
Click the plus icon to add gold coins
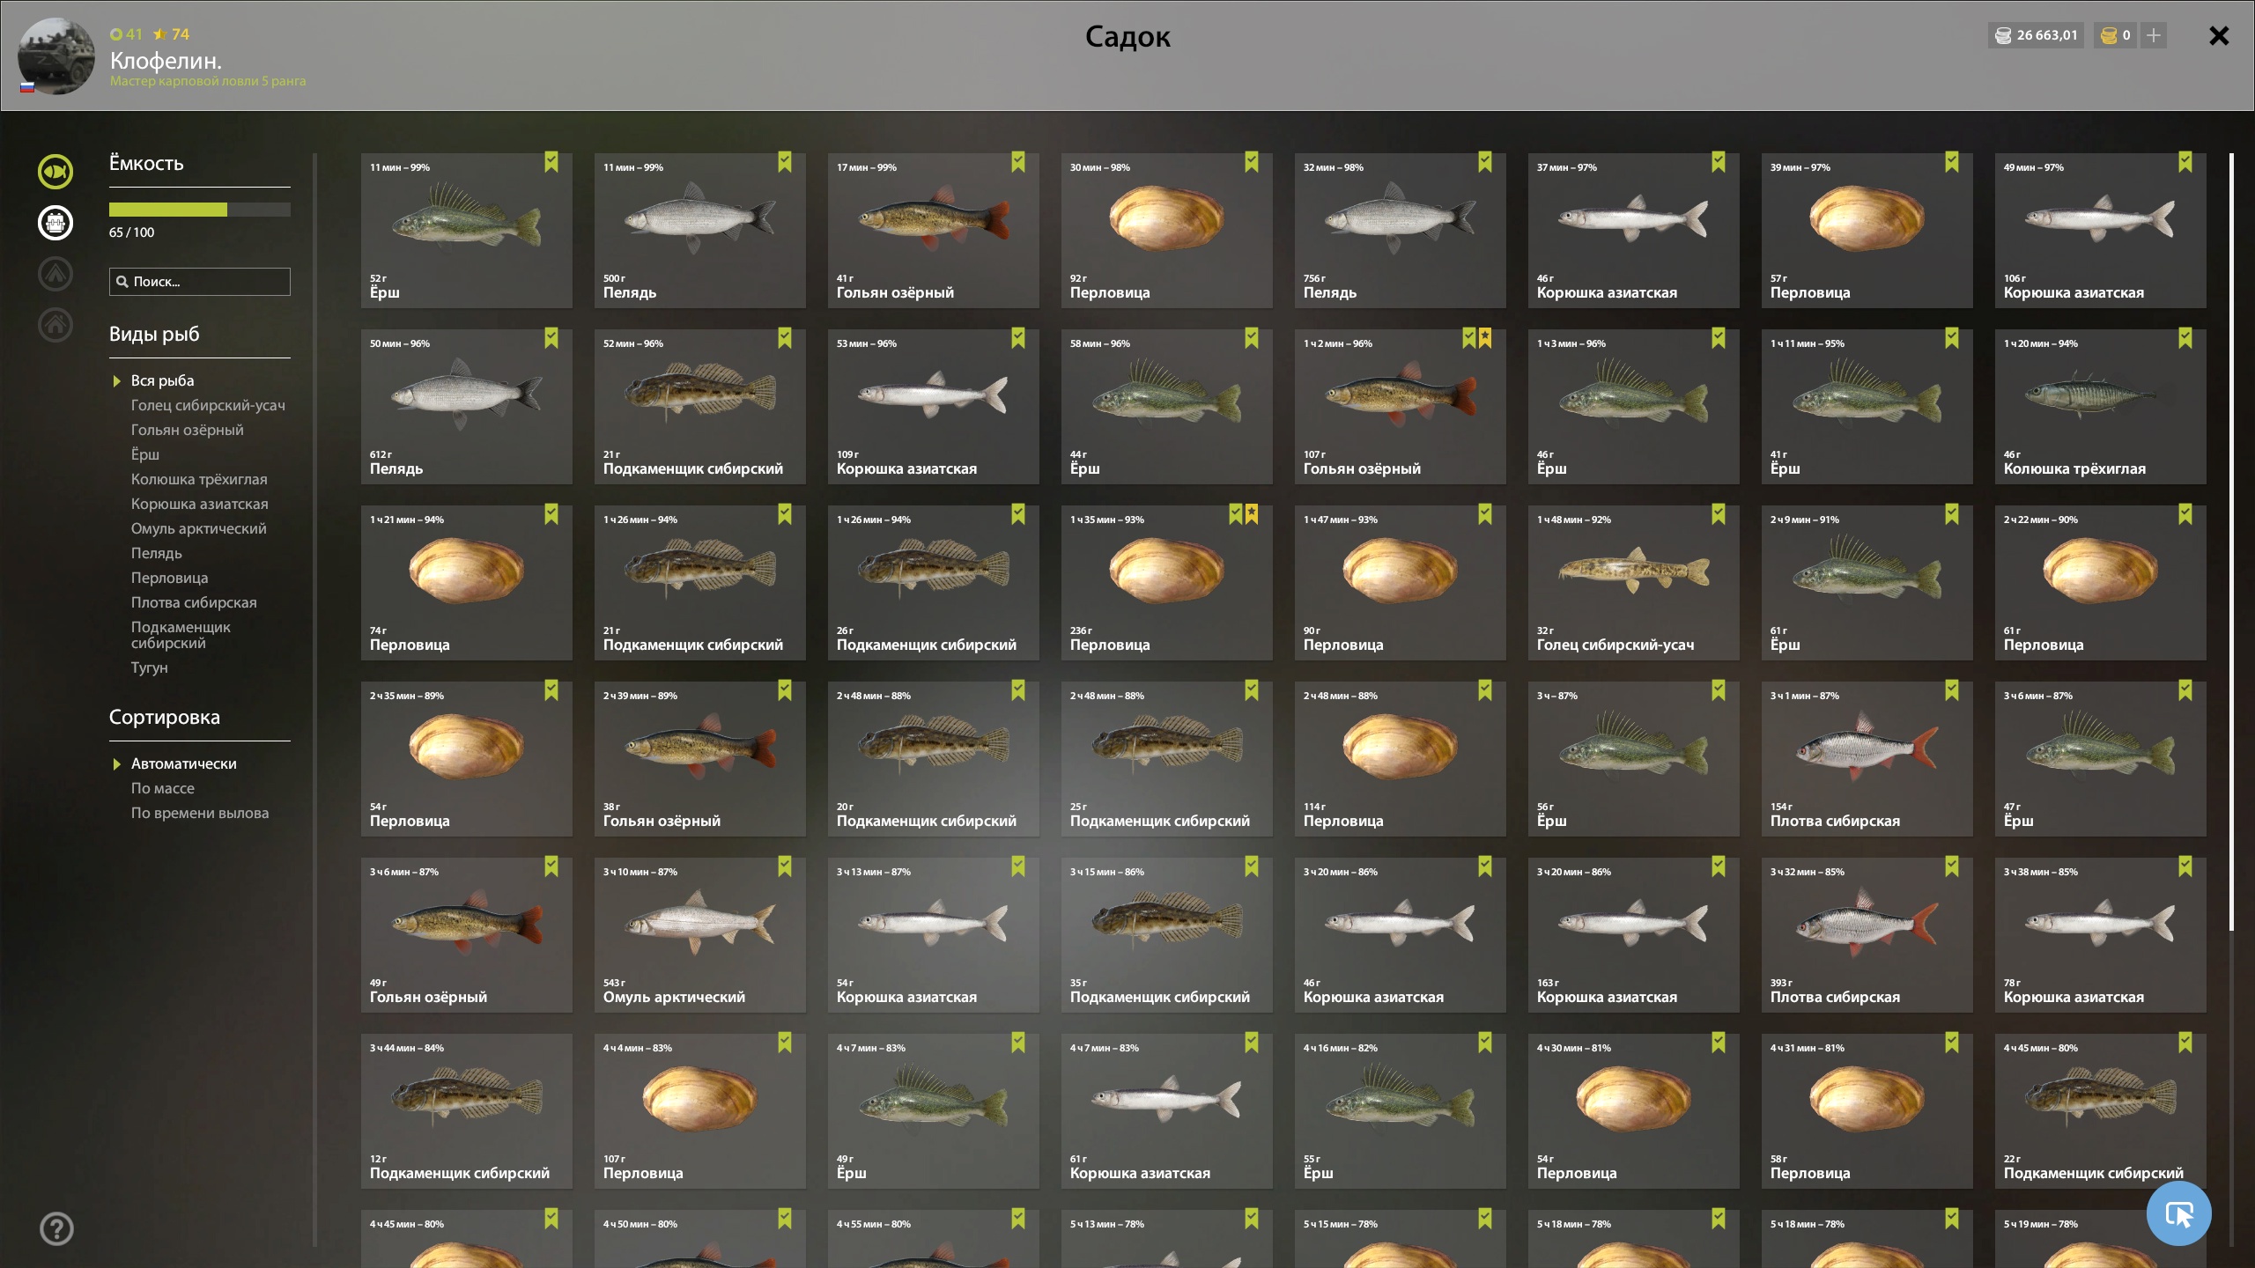click(x=2154, y=35)
